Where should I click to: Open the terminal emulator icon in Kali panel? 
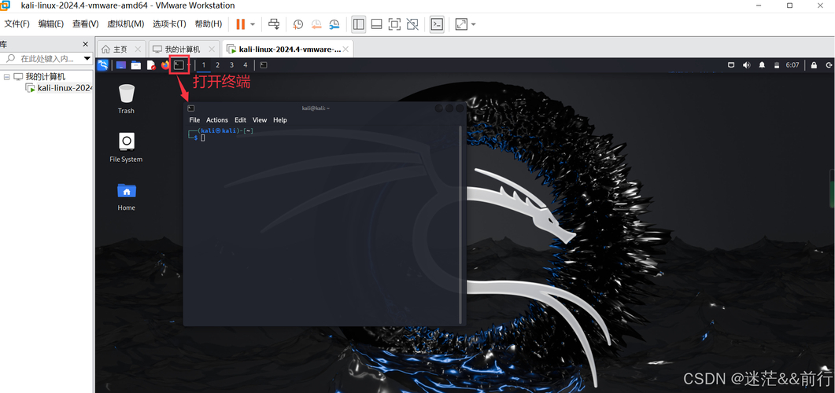(179, 65)
